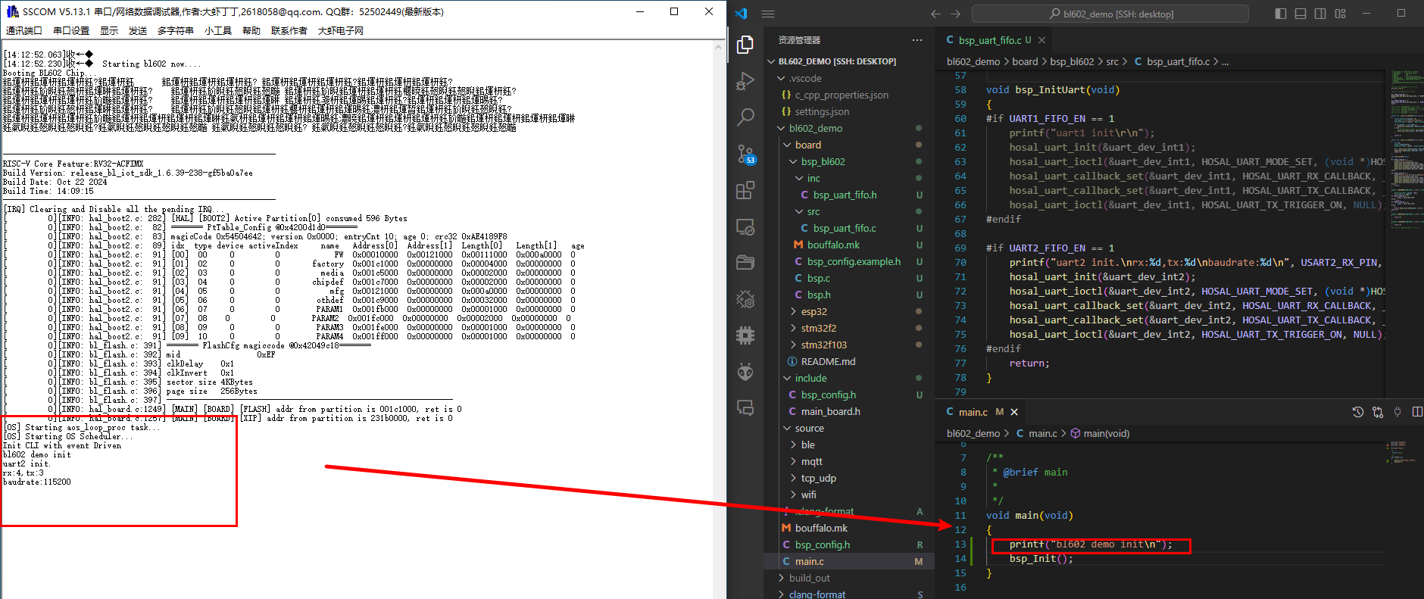Viewport: 1424px width, 599px height.
Task: Switch to bsp_uart_fifo.c editor tab
Action: [988, 40]
